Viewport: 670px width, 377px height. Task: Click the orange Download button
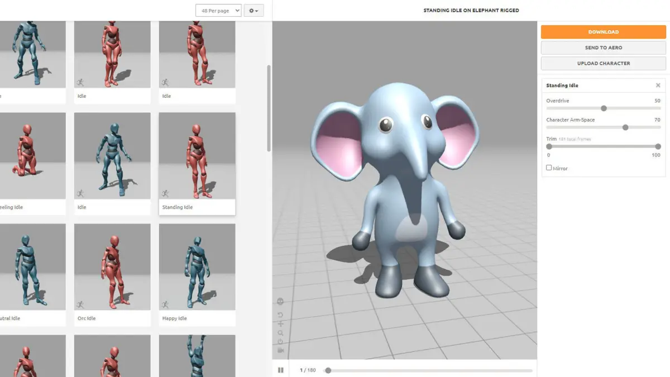(603, 32)
